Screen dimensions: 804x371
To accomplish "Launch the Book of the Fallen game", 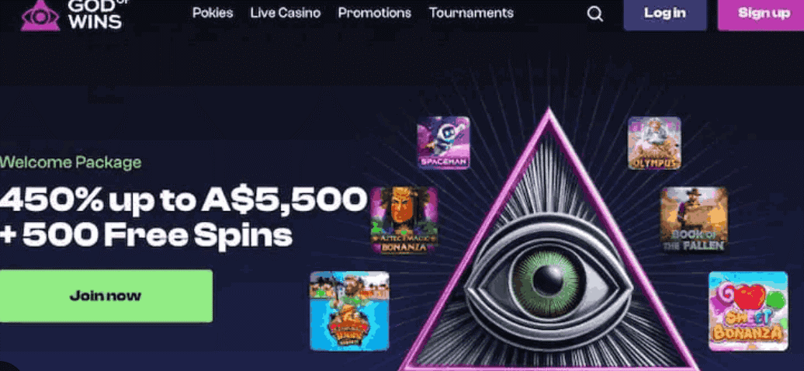I will coord(694,220).
